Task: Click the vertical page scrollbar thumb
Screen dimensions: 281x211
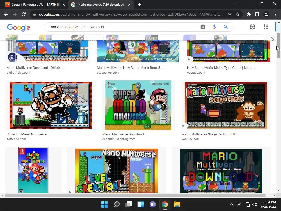Action: click(279, 45)
